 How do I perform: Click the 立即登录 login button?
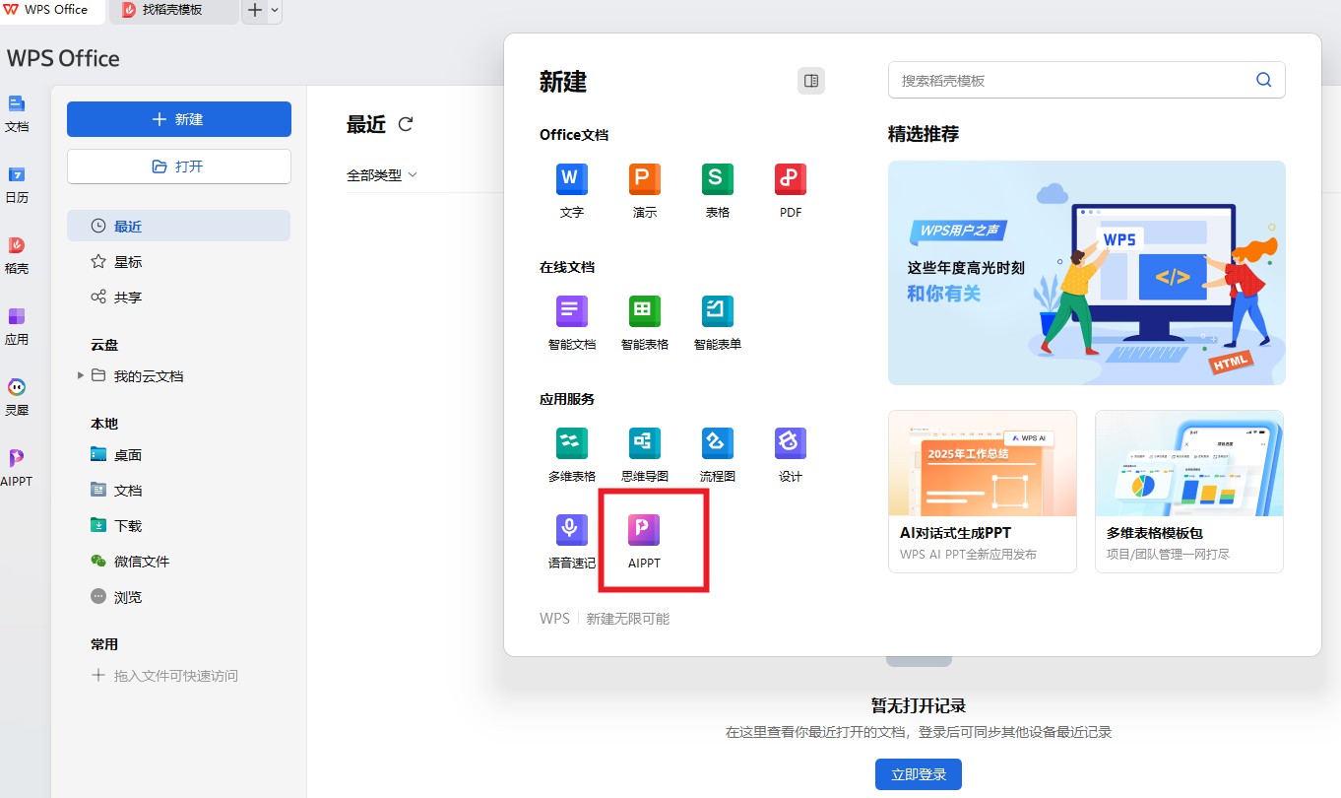(918, 773)
